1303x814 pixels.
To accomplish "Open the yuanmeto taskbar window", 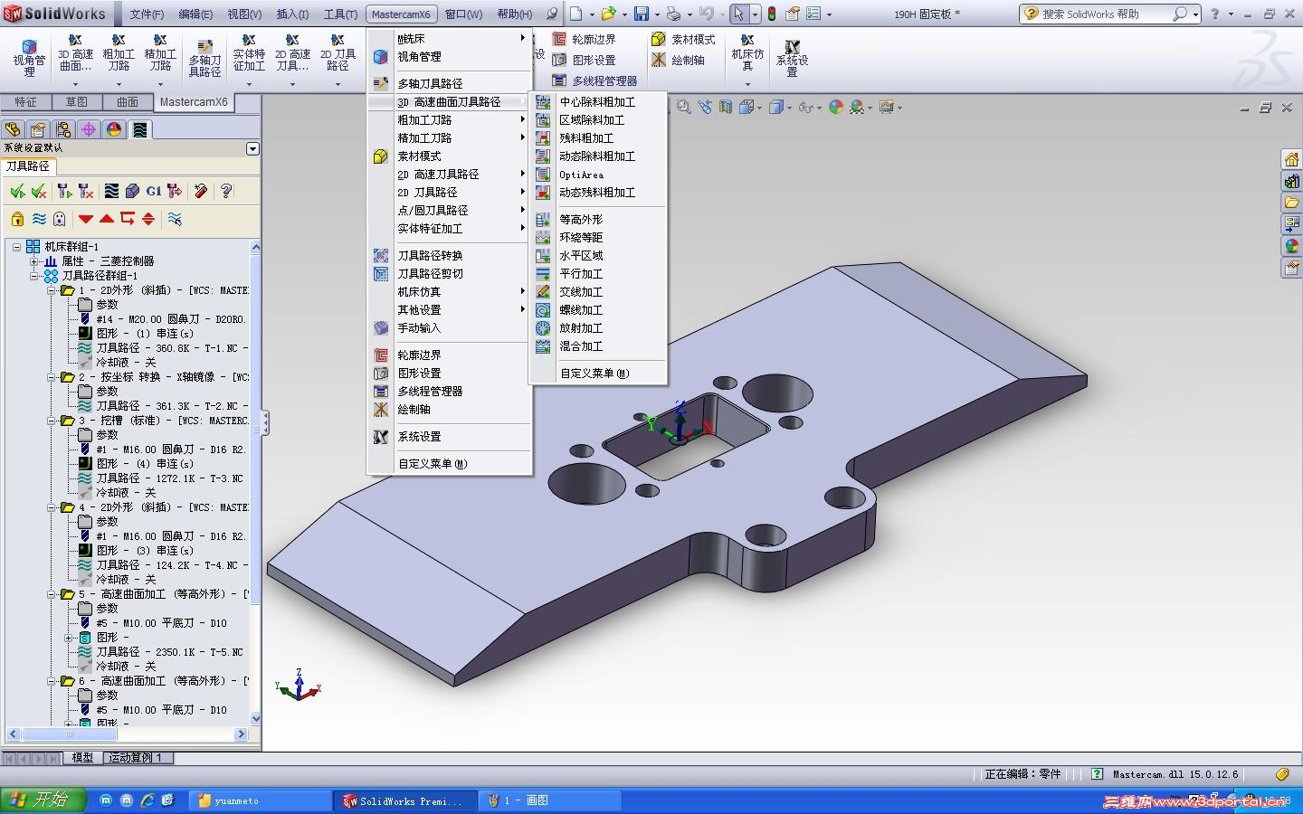I will pos(261,800).
